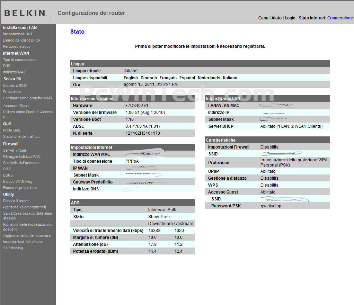Switch language to Deutsch
This screenshot has height=305, width=354.
[x=149, y=78]
